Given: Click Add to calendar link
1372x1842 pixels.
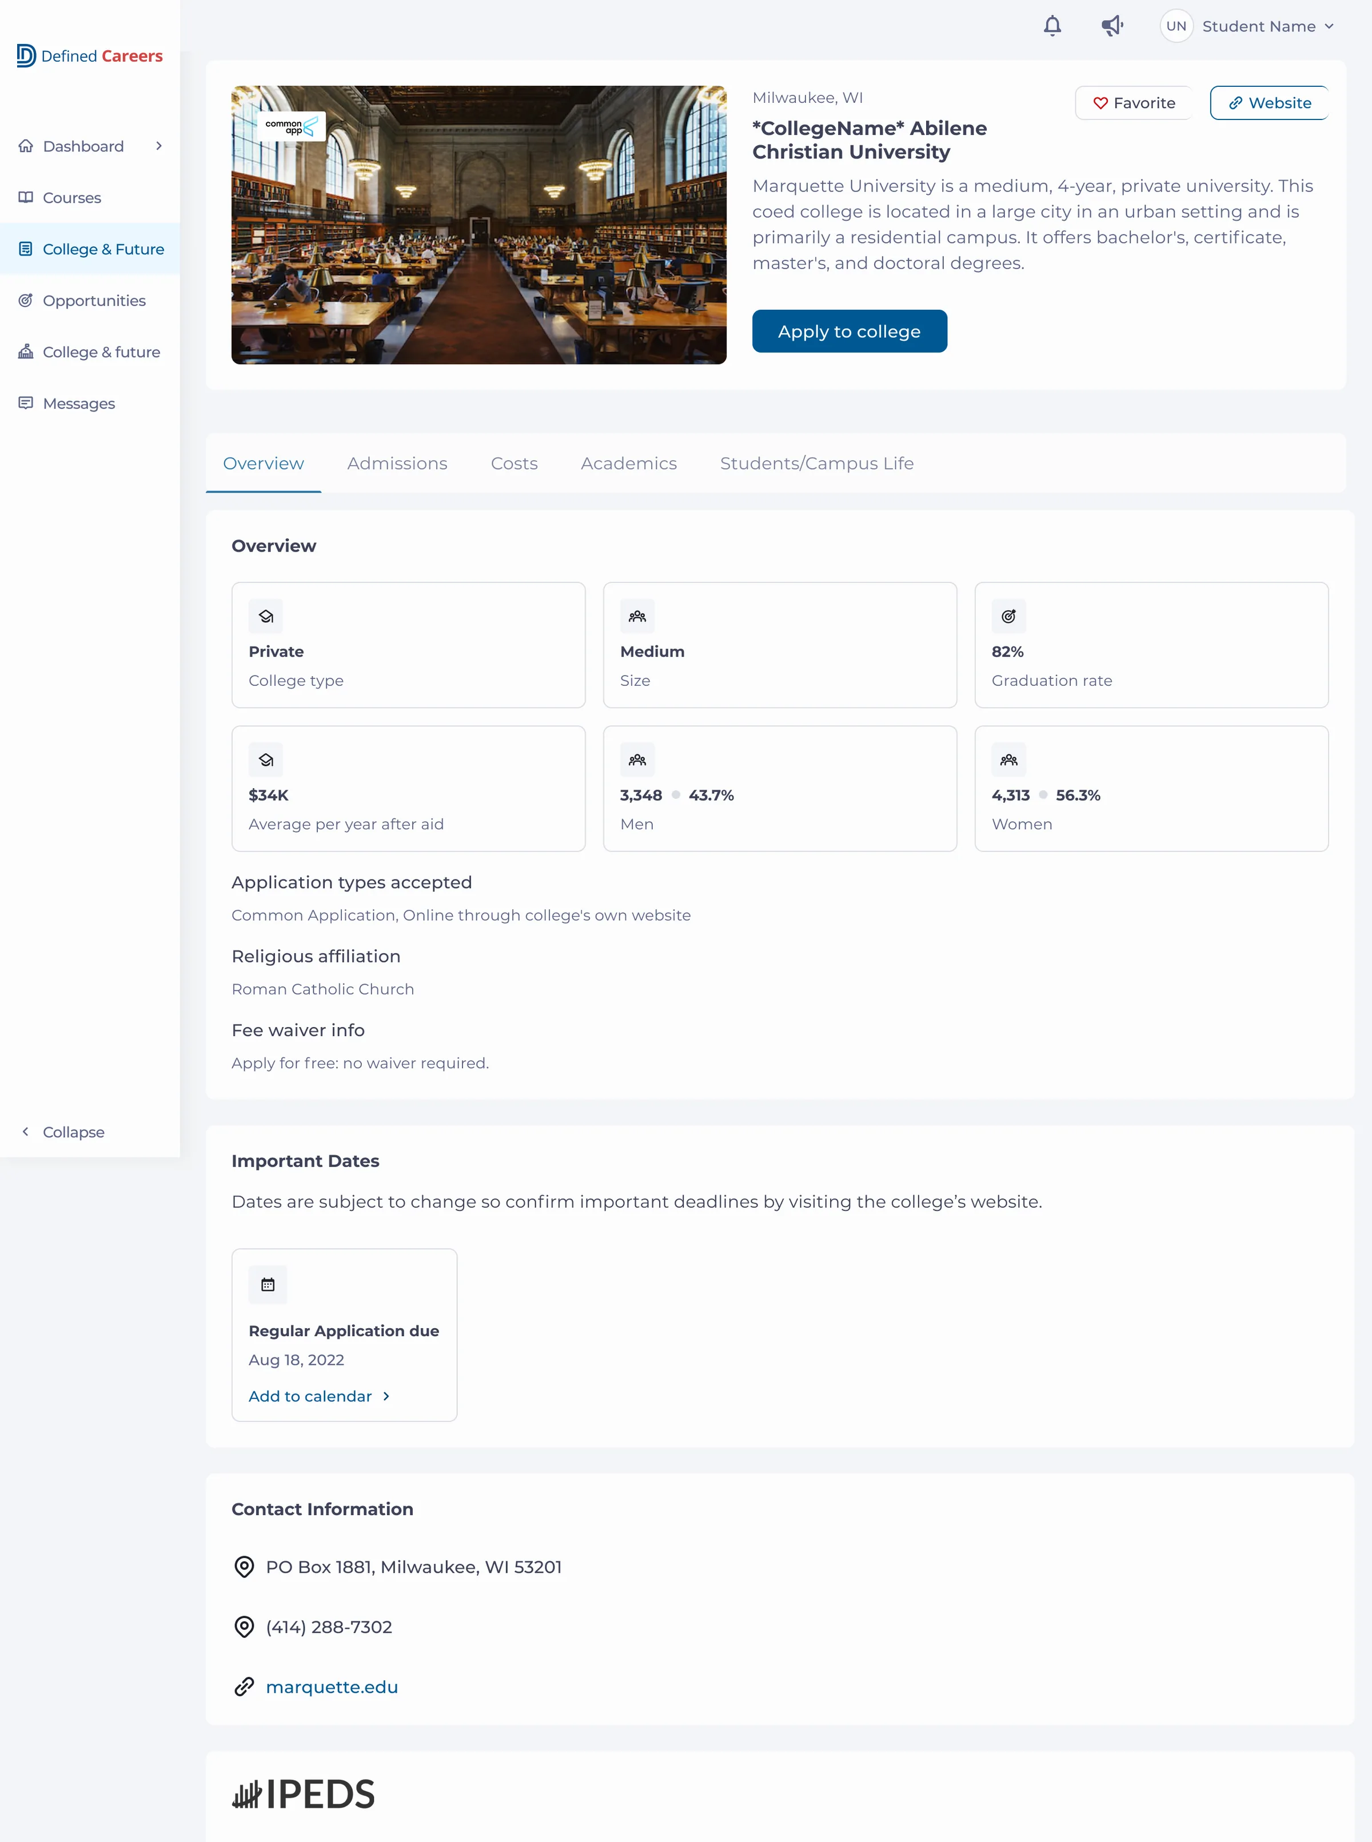Looking at the screenshot, I should coord(310,1396).
